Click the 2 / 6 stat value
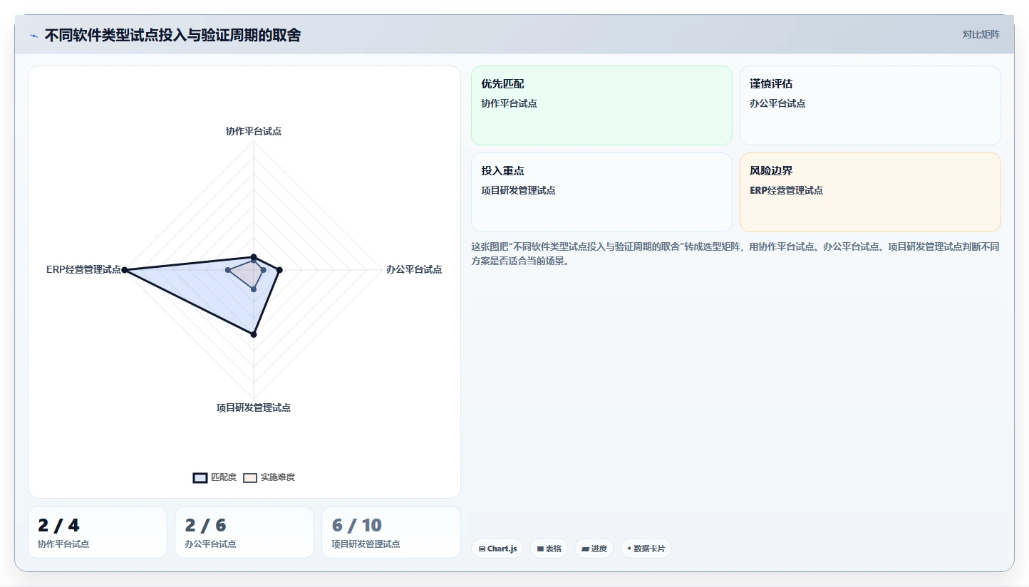Screen dimensions: 1029x587 (x=206, y=526)
